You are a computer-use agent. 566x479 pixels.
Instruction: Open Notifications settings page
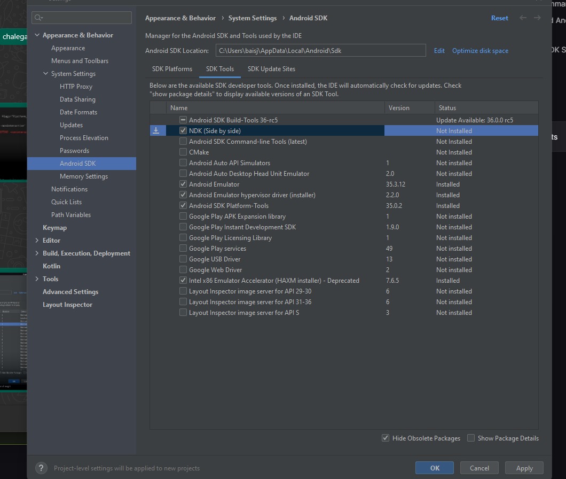69,189
